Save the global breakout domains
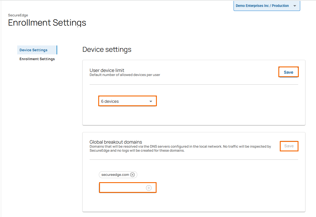Image resolution: width=316 pixels, height=217 pixels. pyautogui.click(x=289, y=146)
